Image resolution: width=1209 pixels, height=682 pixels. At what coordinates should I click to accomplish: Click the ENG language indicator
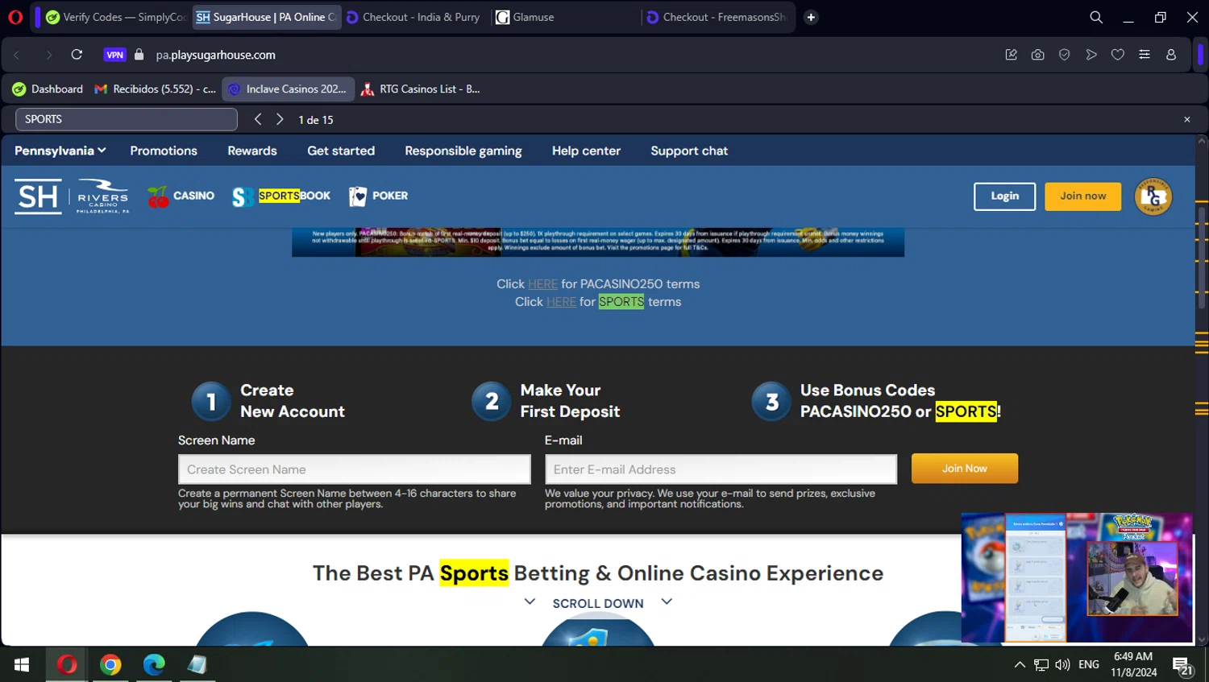point(1089,664)
